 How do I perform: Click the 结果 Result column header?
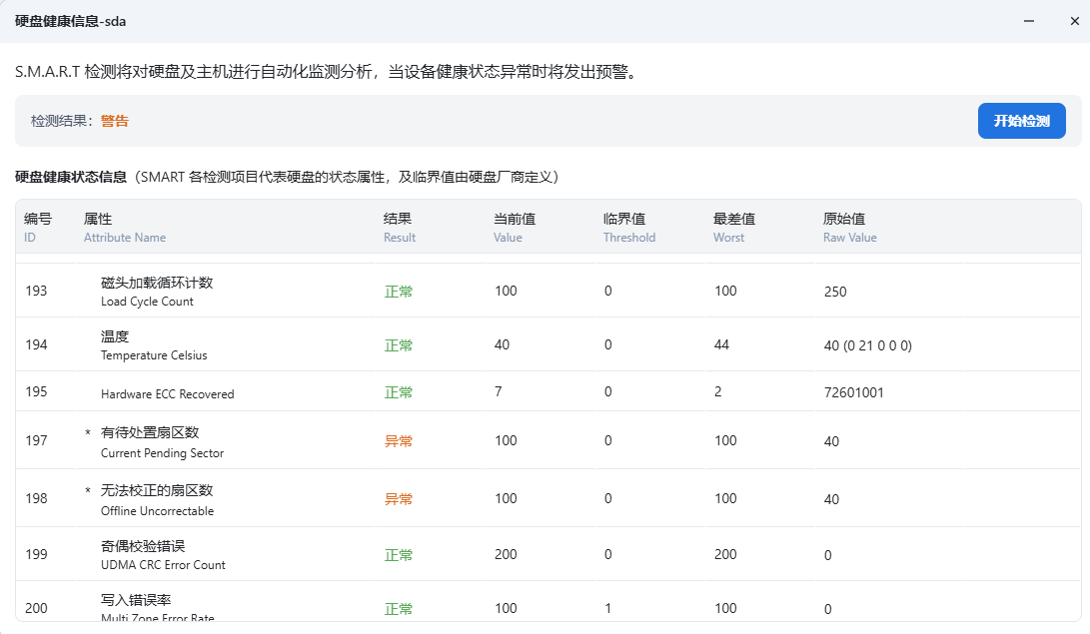pos(400,227)
